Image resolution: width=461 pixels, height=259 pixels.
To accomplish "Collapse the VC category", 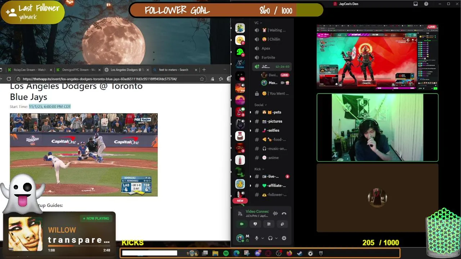I will tap(259, 23).
